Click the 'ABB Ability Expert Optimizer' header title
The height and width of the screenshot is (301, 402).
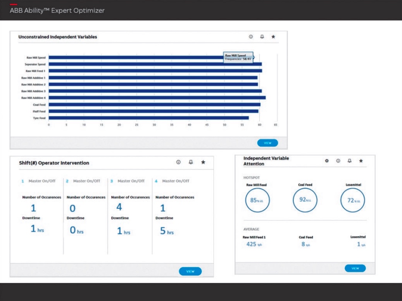57,10
